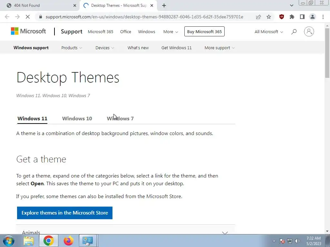
Task: Open Windows nav link
Action: click(147, 32)
